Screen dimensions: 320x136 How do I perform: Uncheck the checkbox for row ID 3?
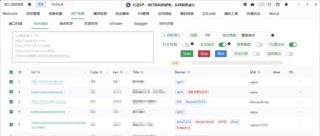pos(11,102)
